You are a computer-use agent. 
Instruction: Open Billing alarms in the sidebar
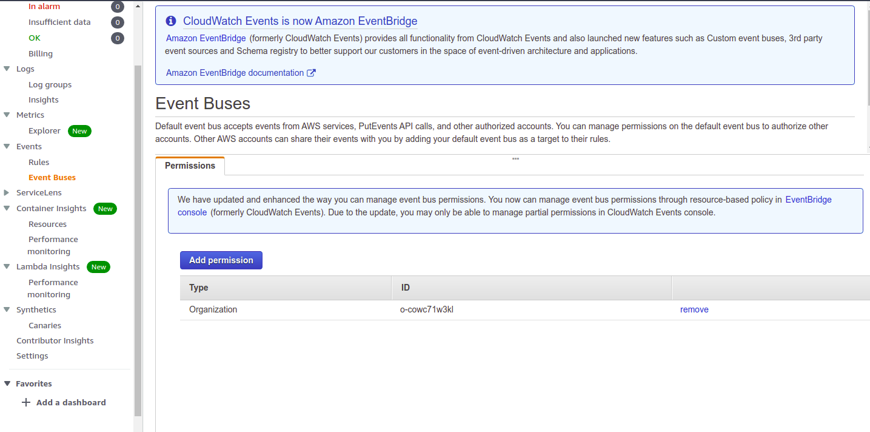click(41, 54)
